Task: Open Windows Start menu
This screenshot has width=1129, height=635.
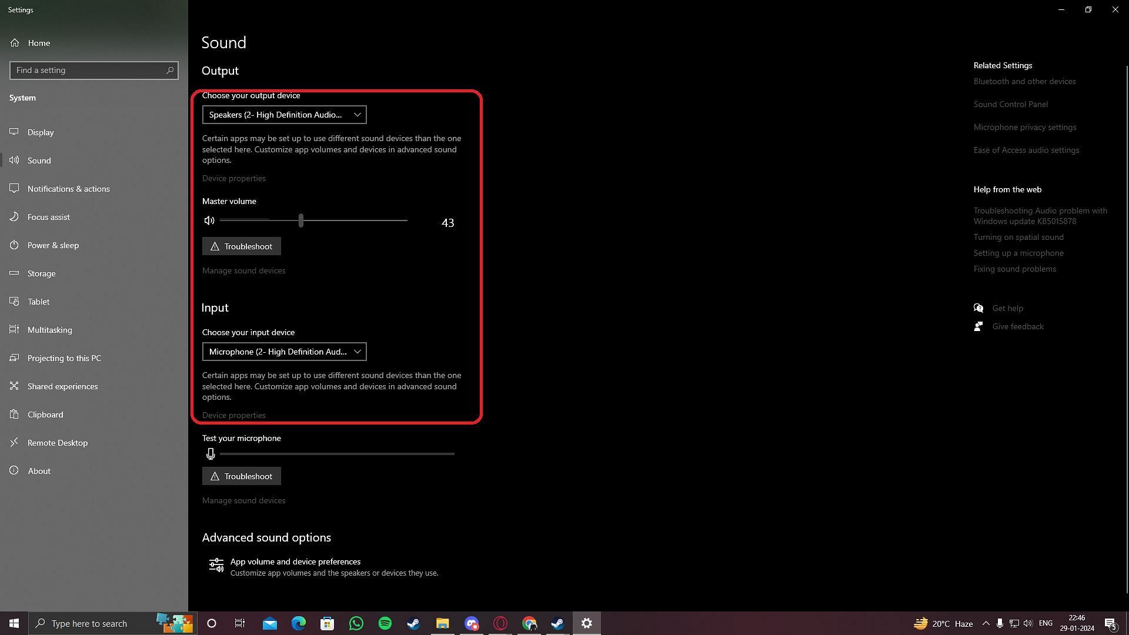Action: pos(14,623)
